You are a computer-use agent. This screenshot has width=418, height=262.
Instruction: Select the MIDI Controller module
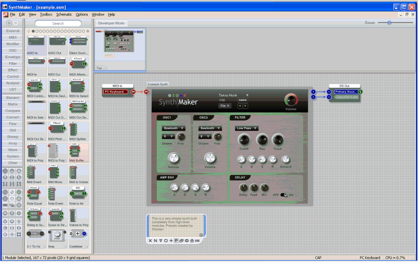coord(36,88)
